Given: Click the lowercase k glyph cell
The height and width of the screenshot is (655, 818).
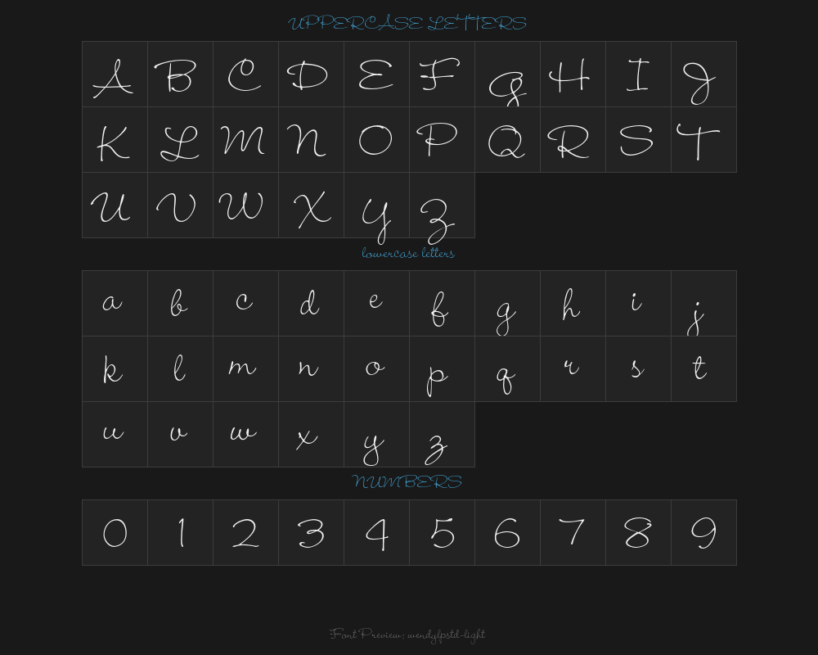Looking at the screenshot, I should [115, 369].
